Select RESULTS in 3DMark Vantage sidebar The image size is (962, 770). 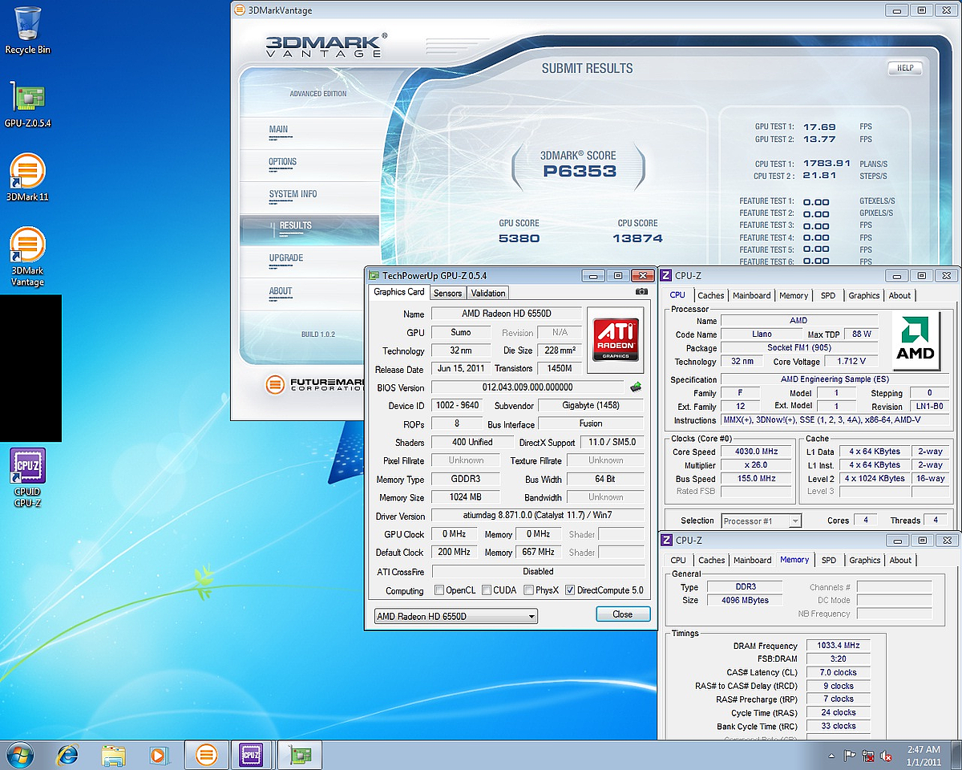pos(309,229)
